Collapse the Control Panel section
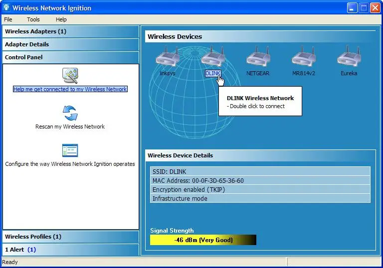Image resolution: width=383 pixels, height=268 pixels. click(x=71, y=57)
